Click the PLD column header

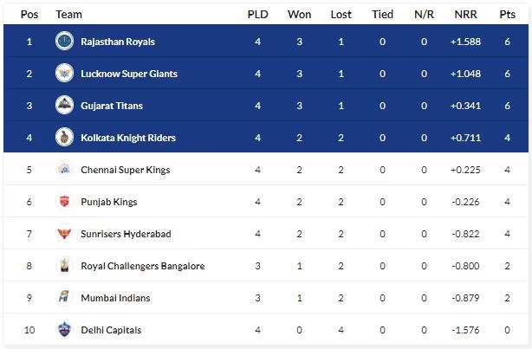[258, 14]
